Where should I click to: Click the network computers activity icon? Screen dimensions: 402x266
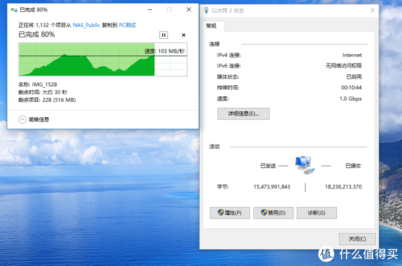[305, 165]
